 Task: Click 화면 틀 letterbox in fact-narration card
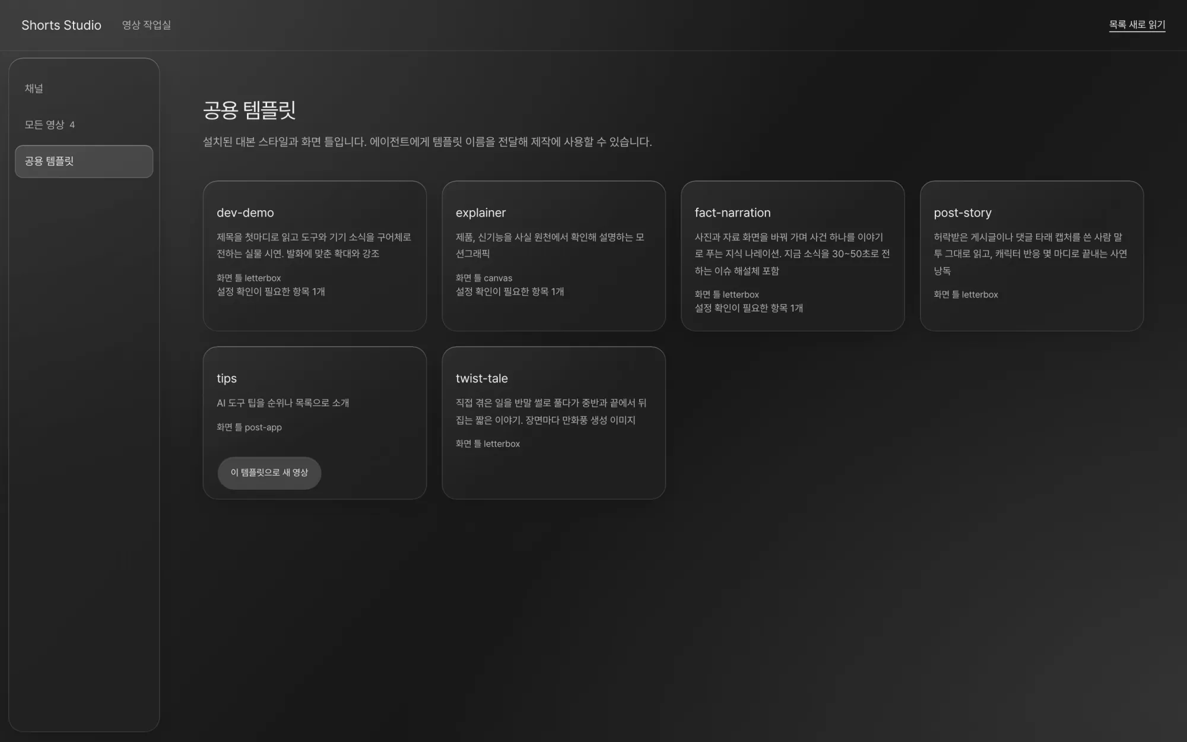[x=726, y=294]
